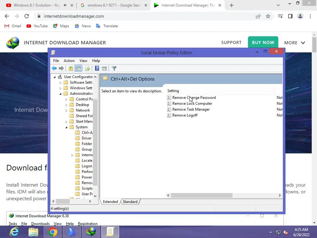Open the Help menu in Group Policy Editor
Viewport: 317px width, 238px height.
(x=96, y=61)
